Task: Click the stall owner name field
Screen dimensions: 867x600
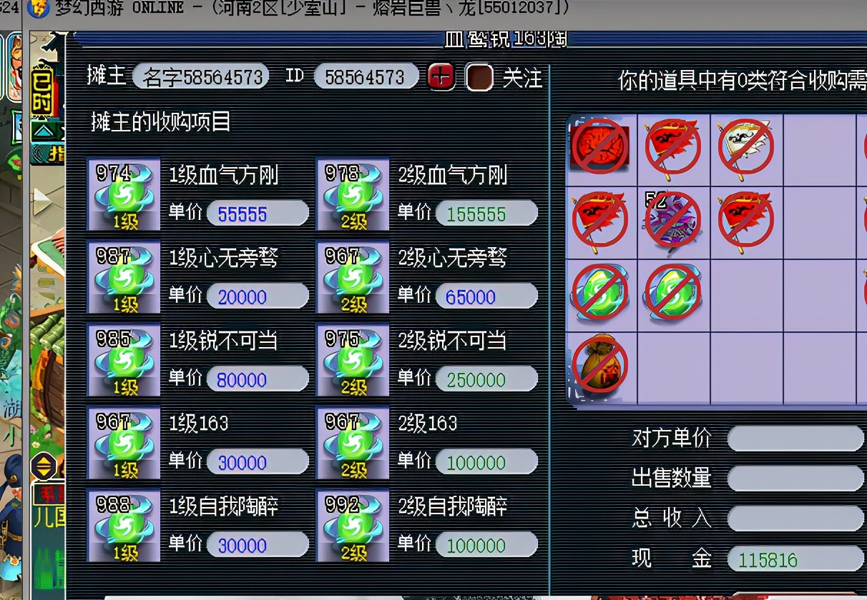Action: coord(200,77)
